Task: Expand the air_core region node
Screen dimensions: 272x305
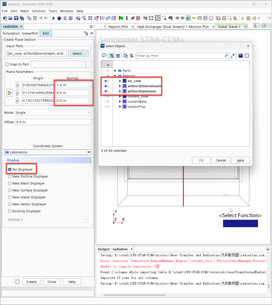Action: point(120,81)
